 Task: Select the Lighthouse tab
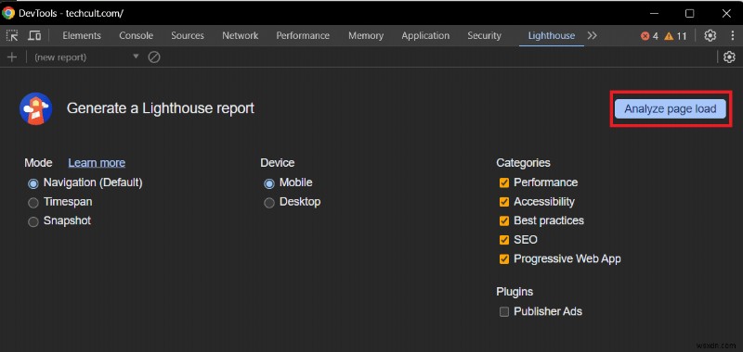click(551, 35)
